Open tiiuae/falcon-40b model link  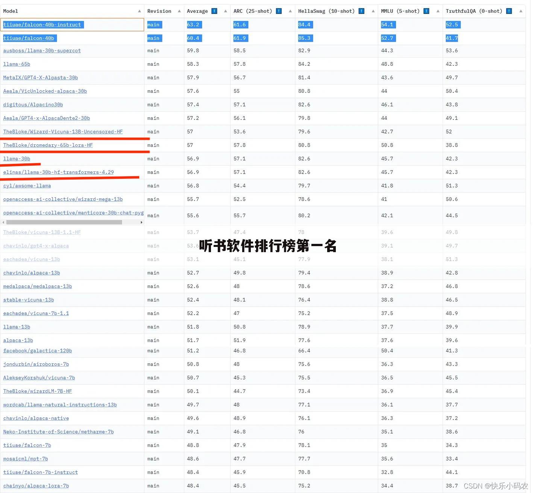click(x=29, y=38)
